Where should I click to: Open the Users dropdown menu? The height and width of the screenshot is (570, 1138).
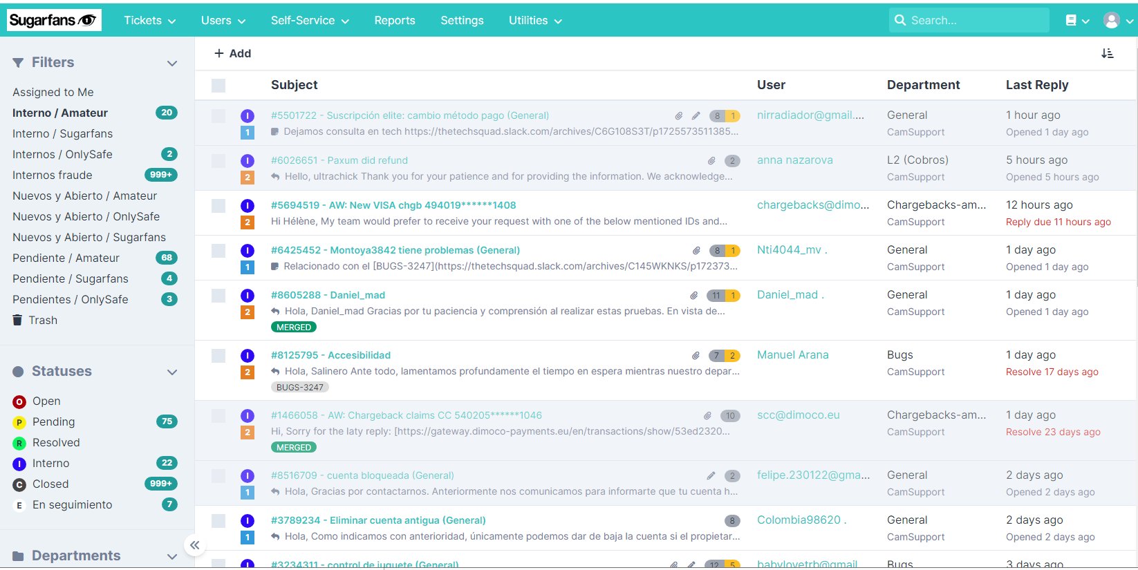(223, 21)
